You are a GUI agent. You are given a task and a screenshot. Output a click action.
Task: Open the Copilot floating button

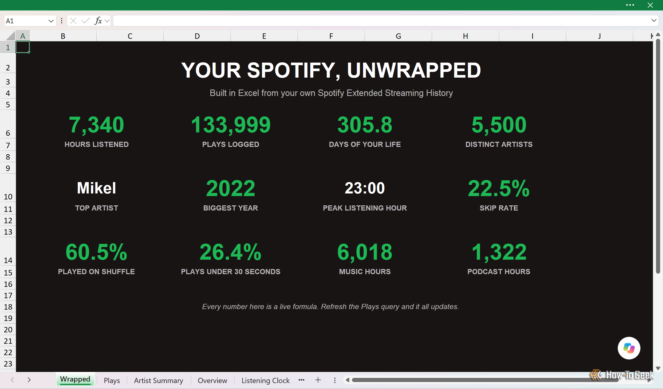pyautogui.click(x=629, y=348)
